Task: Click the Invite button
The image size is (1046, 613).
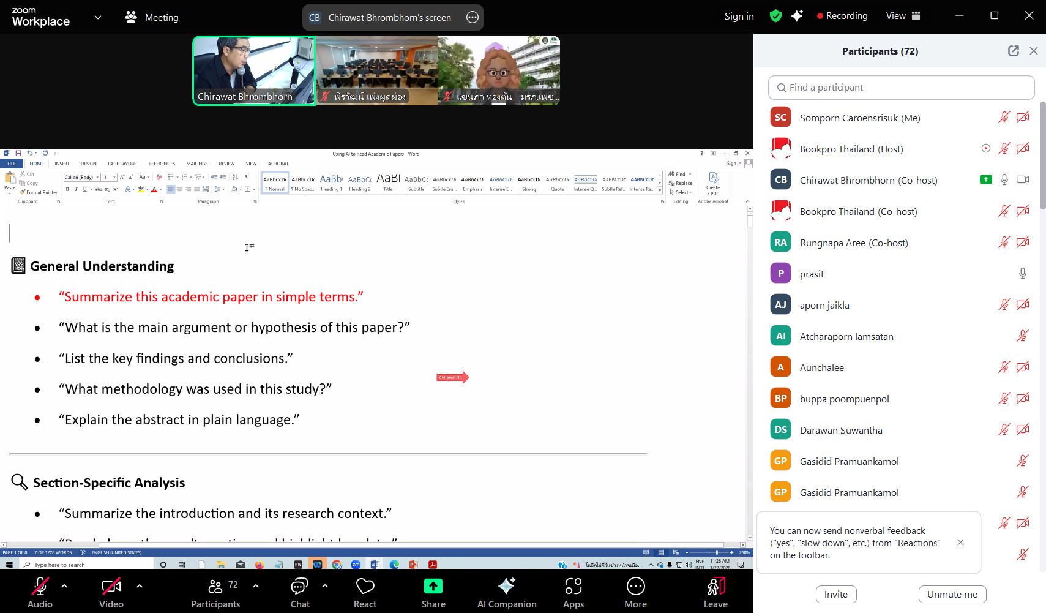Action: click(835, 594)
